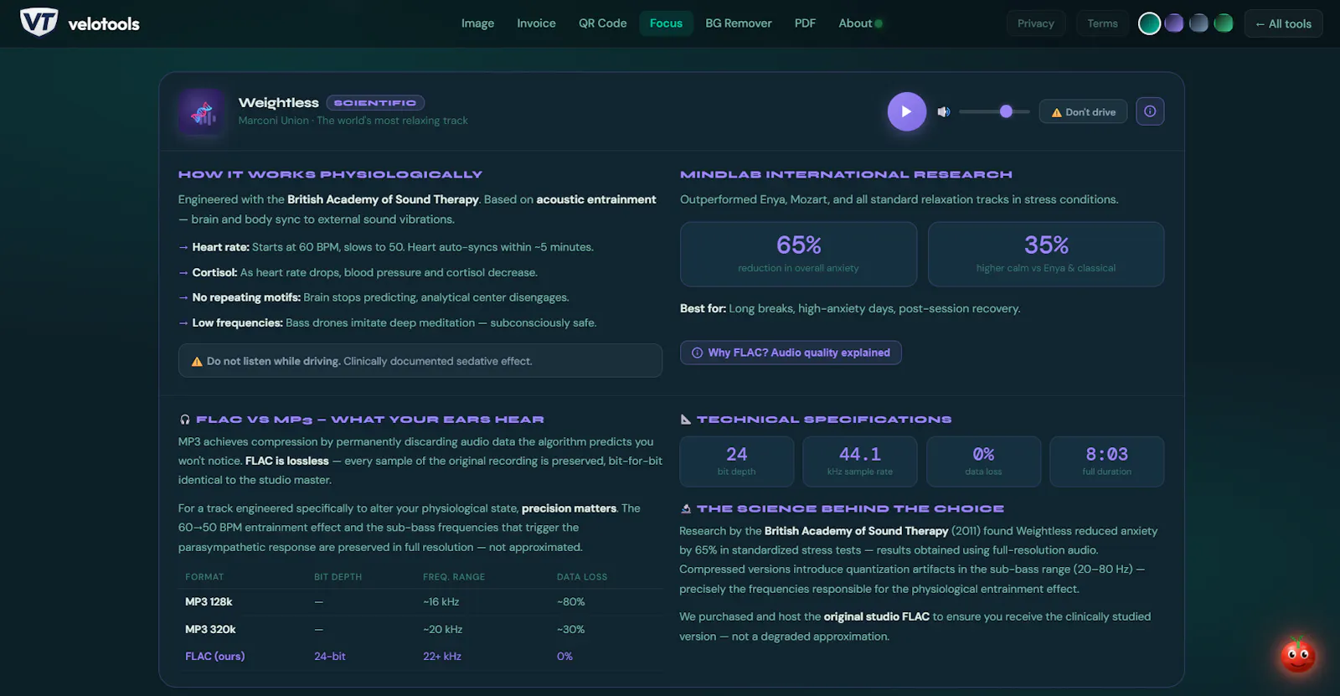Open the Image tool tab
This screenshot has height=696, width=1340.
click(477, 23)
